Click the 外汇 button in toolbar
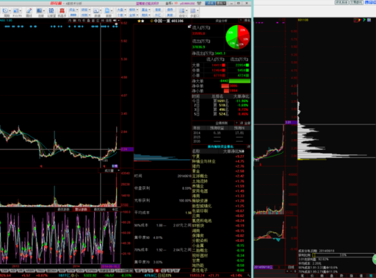376x278 pixels. click(158, 15)
